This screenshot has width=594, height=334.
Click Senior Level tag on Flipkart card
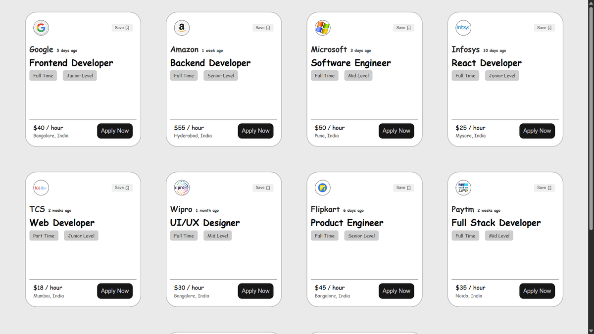tap(361, 236)
